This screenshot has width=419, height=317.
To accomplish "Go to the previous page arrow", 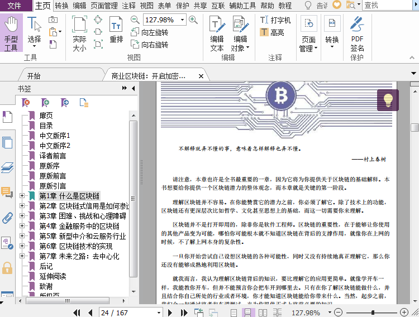I will (91, 313).
